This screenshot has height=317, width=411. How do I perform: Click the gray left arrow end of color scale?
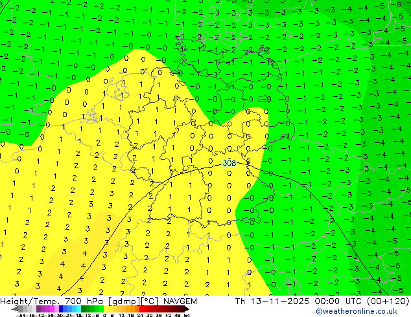click(15, 309)
